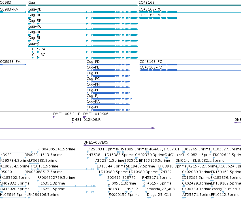
Task: Click the Gug-RE transcript label
Action: tap(35, 15)
